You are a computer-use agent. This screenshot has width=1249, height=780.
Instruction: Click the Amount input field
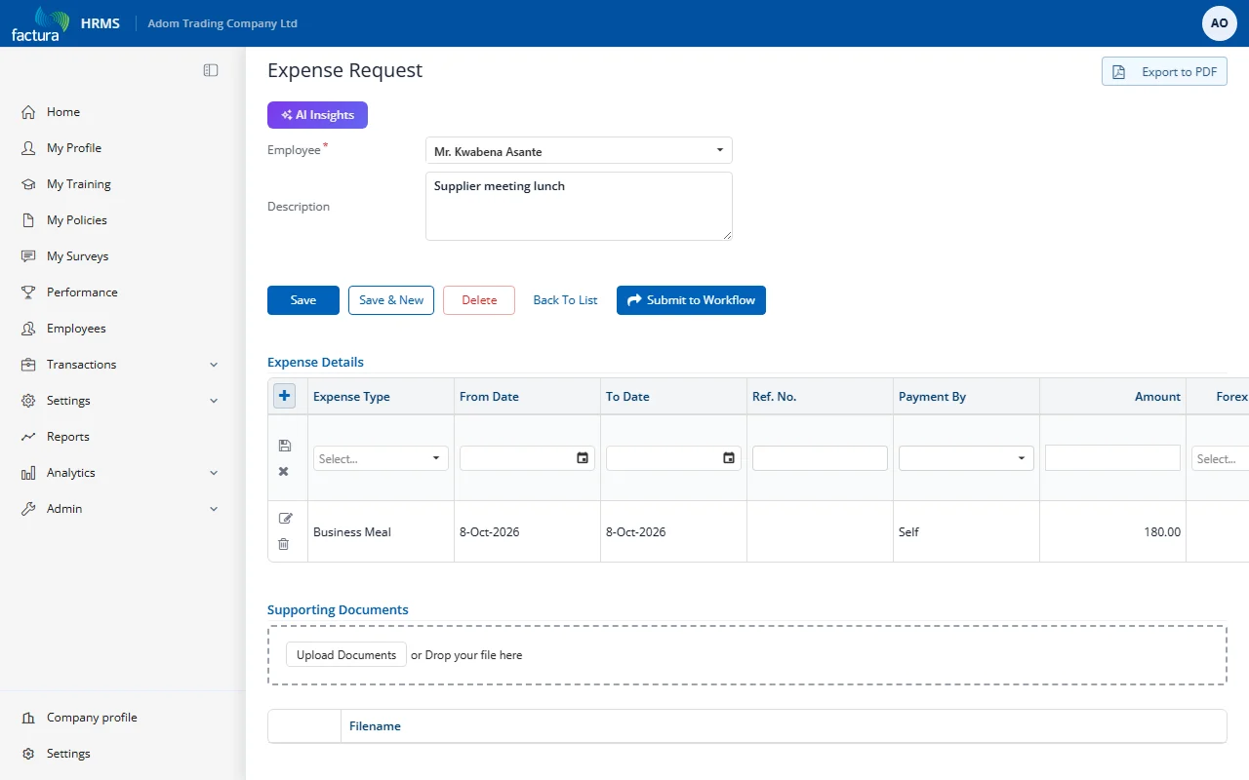pos(1112,458)
